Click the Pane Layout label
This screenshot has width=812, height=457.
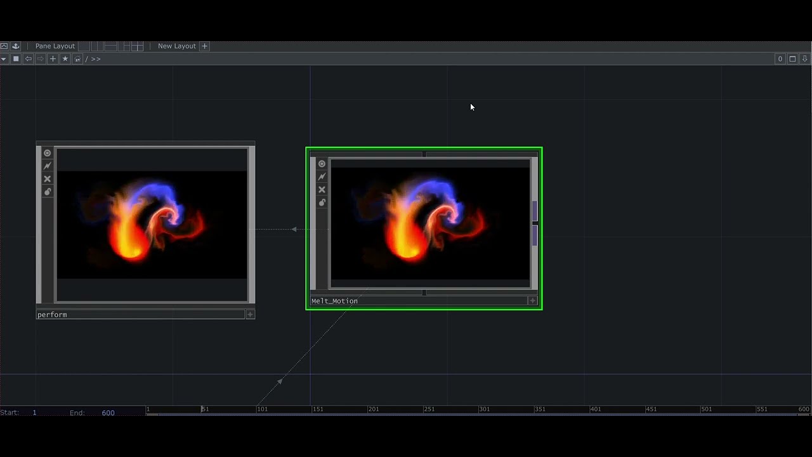click(55, 46)
